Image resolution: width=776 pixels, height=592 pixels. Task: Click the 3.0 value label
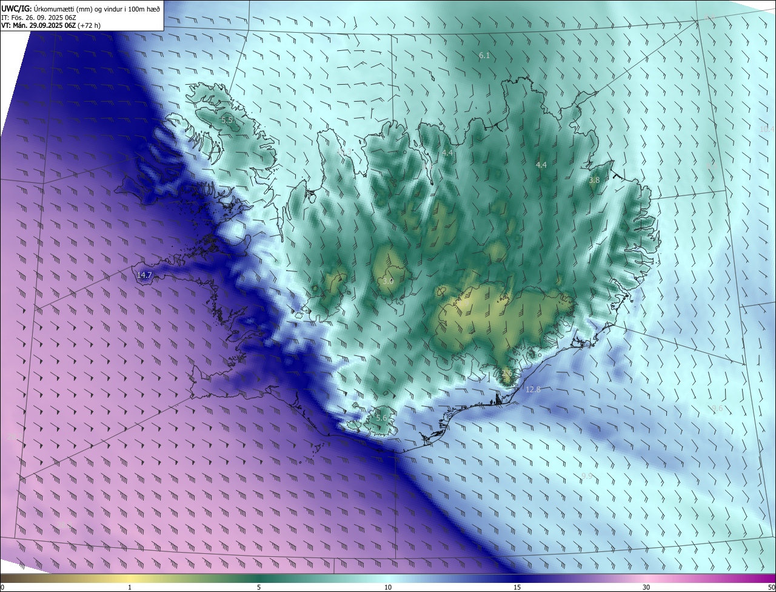(x=389, y=281)
